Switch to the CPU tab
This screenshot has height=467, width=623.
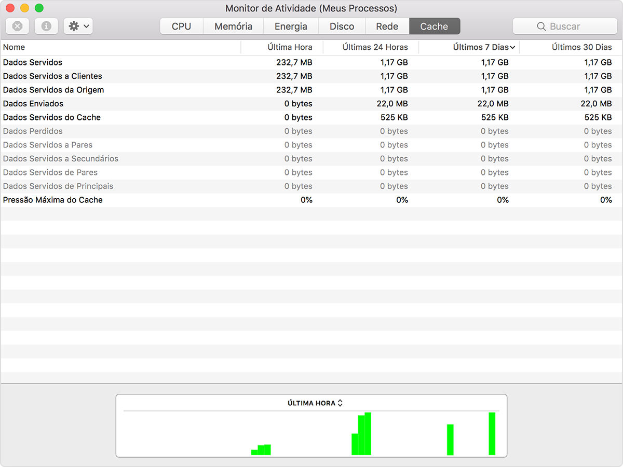[x=181, y=26]
